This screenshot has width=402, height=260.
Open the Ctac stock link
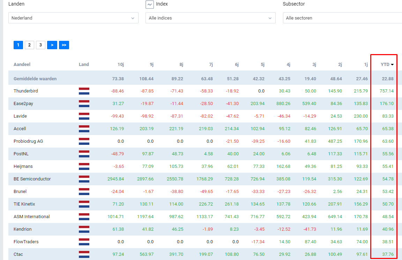[18, 254]
